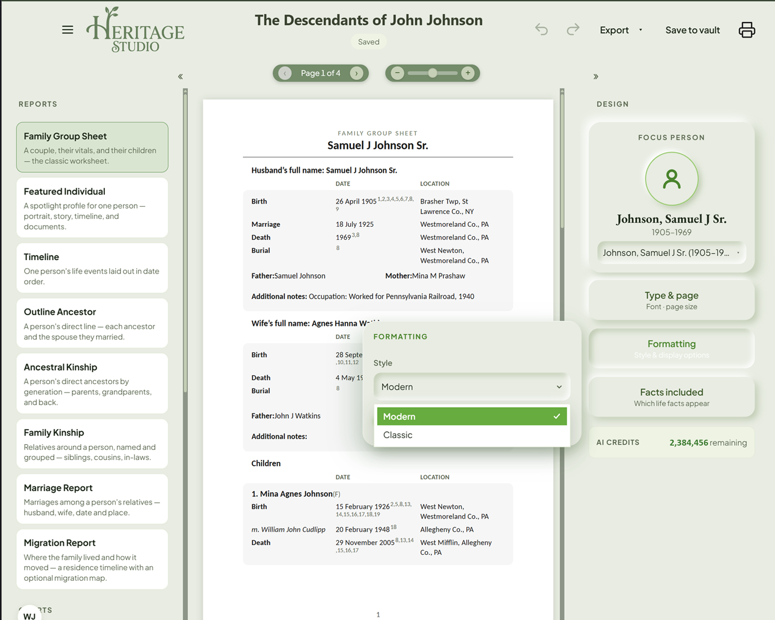Toggle the Style dropdown showing Modern
Viewport: 775px width, 620px height.
(471, 387)
